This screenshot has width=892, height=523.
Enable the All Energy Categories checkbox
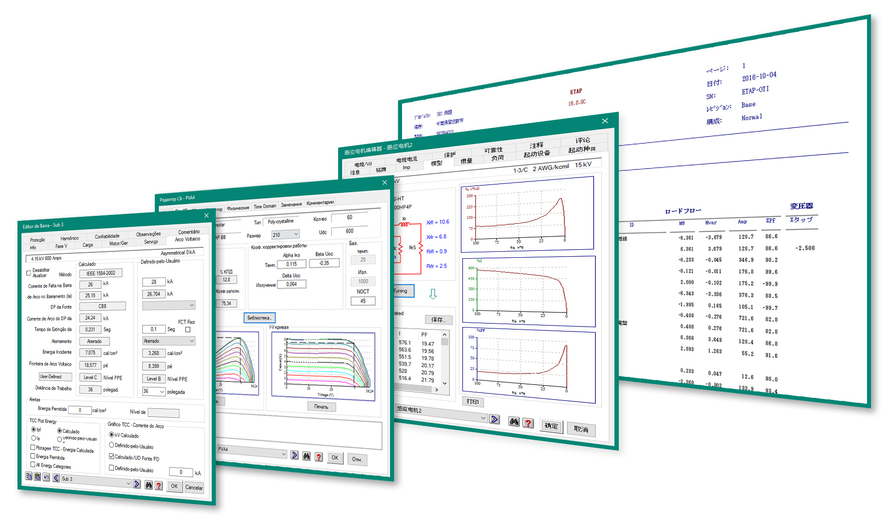[x=32, y=464]
